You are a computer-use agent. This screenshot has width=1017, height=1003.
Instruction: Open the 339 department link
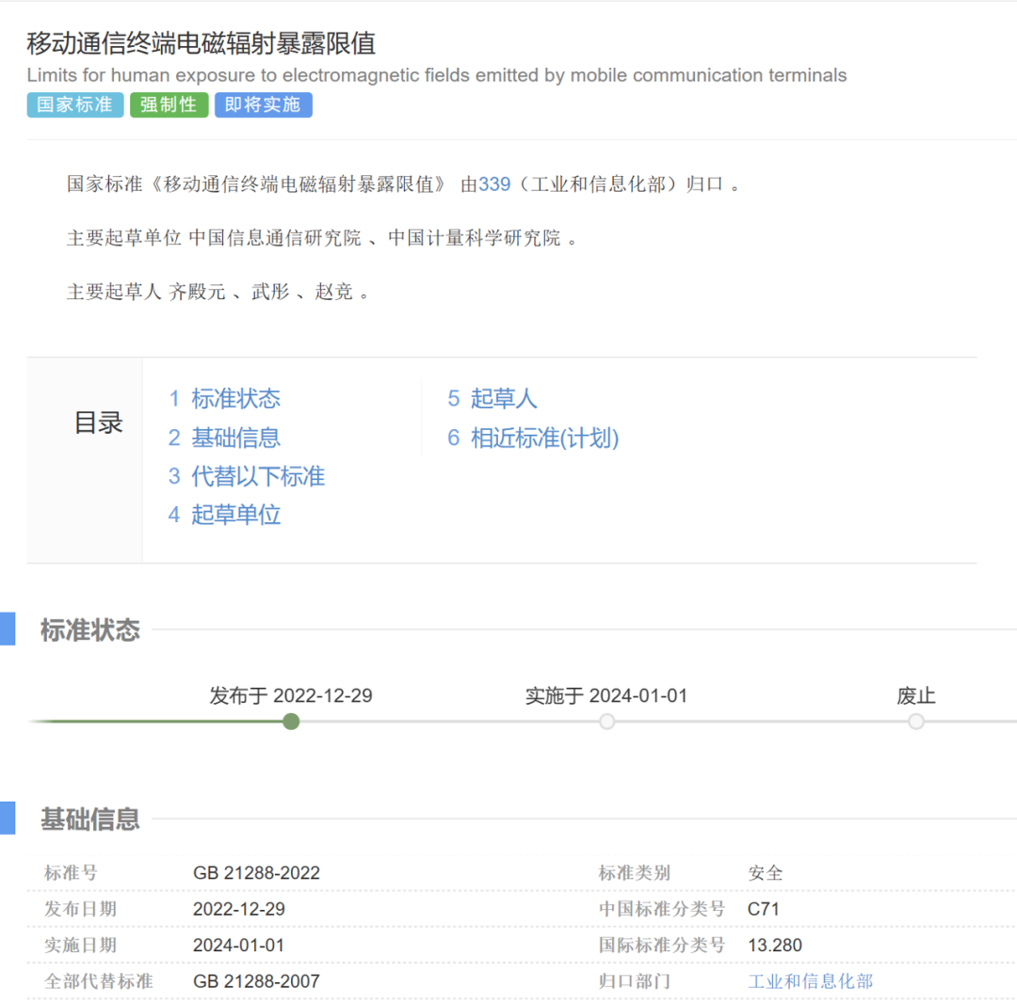[x=494, y=184]
